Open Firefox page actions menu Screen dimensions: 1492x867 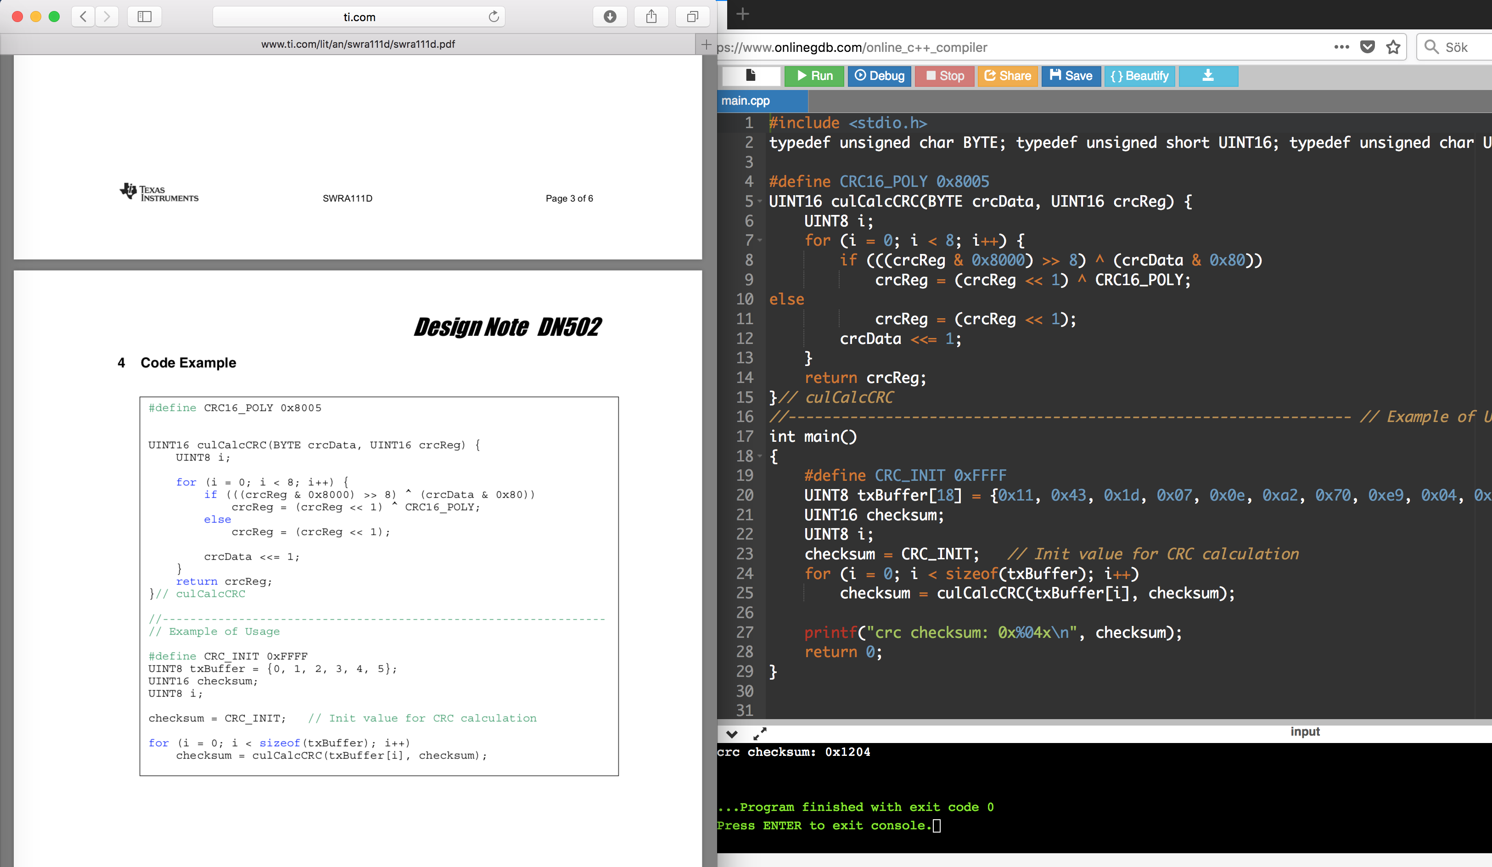click(x=1341, y=47)
